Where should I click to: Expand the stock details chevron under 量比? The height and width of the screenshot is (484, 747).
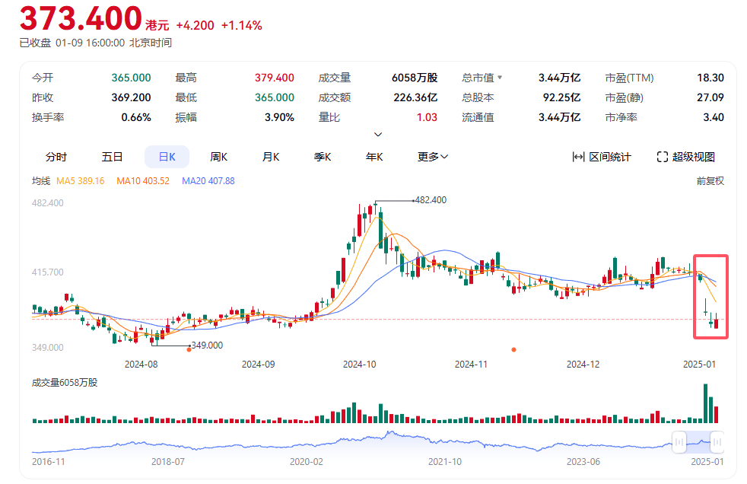click(378, 135)
